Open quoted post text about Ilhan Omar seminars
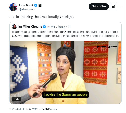The width and height of the screenshot is (126, 113). point(65,34)
